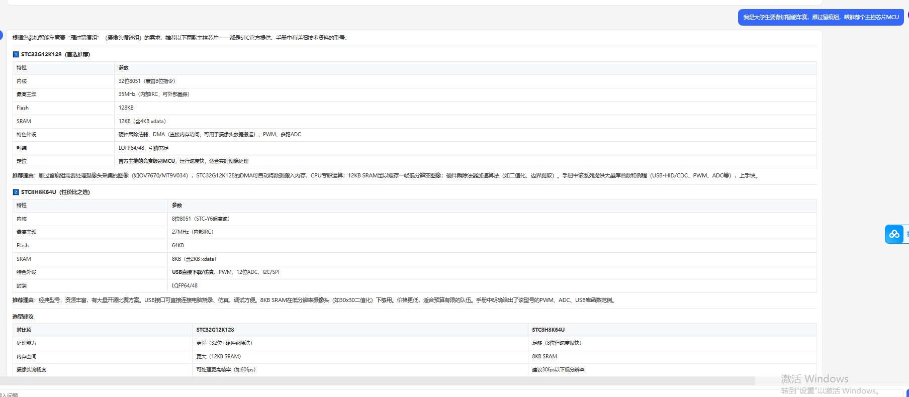Click the 特性 header of the STC32G12K128 table
909x397 pixels.
click(22, 67)
